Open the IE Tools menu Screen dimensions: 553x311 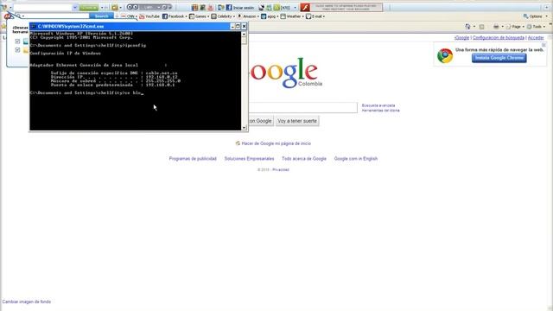click(536, 27)
